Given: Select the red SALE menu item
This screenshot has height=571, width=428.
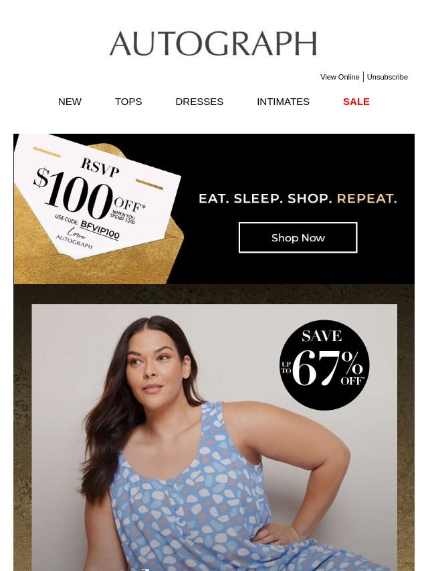Looking at the screenshot, I should [356, 102].
